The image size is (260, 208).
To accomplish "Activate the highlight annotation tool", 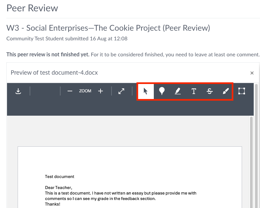I will [178, 91].
